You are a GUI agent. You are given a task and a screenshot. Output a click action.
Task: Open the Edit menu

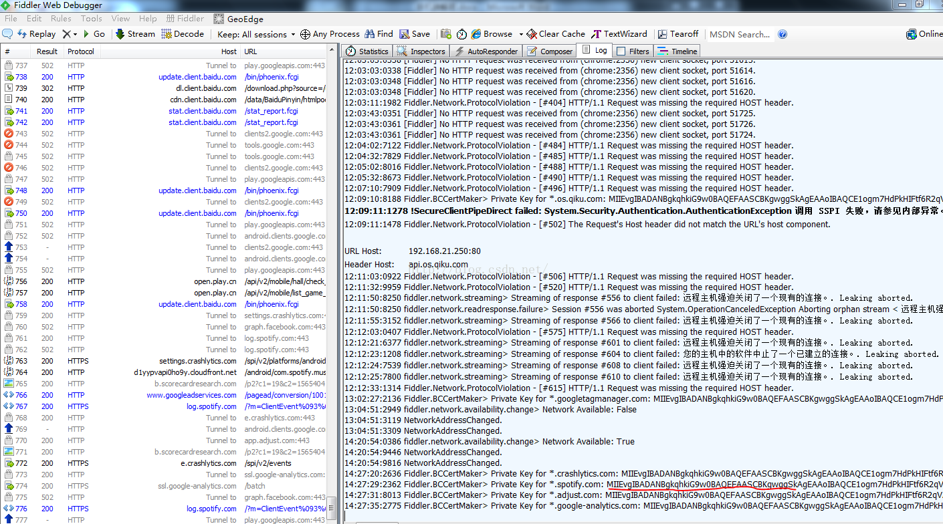pyautogui.click(x=34, y=19)
